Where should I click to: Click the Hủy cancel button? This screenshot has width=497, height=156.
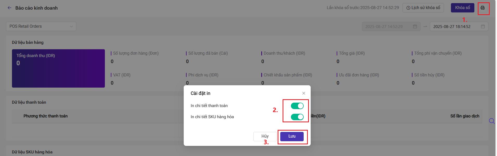pos(265,136)
